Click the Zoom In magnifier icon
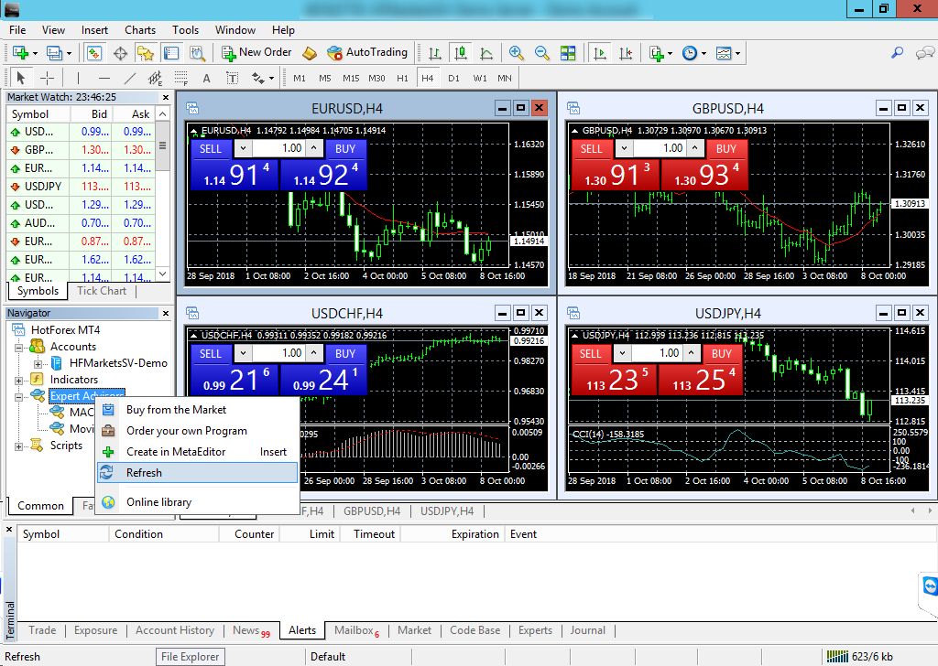The height and width of the screenshot is (666, 938). tap(517, 53)
